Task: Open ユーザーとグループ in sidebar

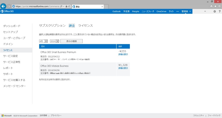Action: coord(14,38)
